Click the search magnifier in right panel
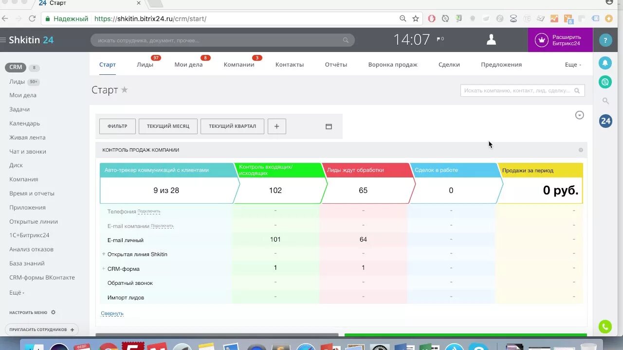Image resolution: width=623 pixels, height=350 pixels. click(605, 101)
